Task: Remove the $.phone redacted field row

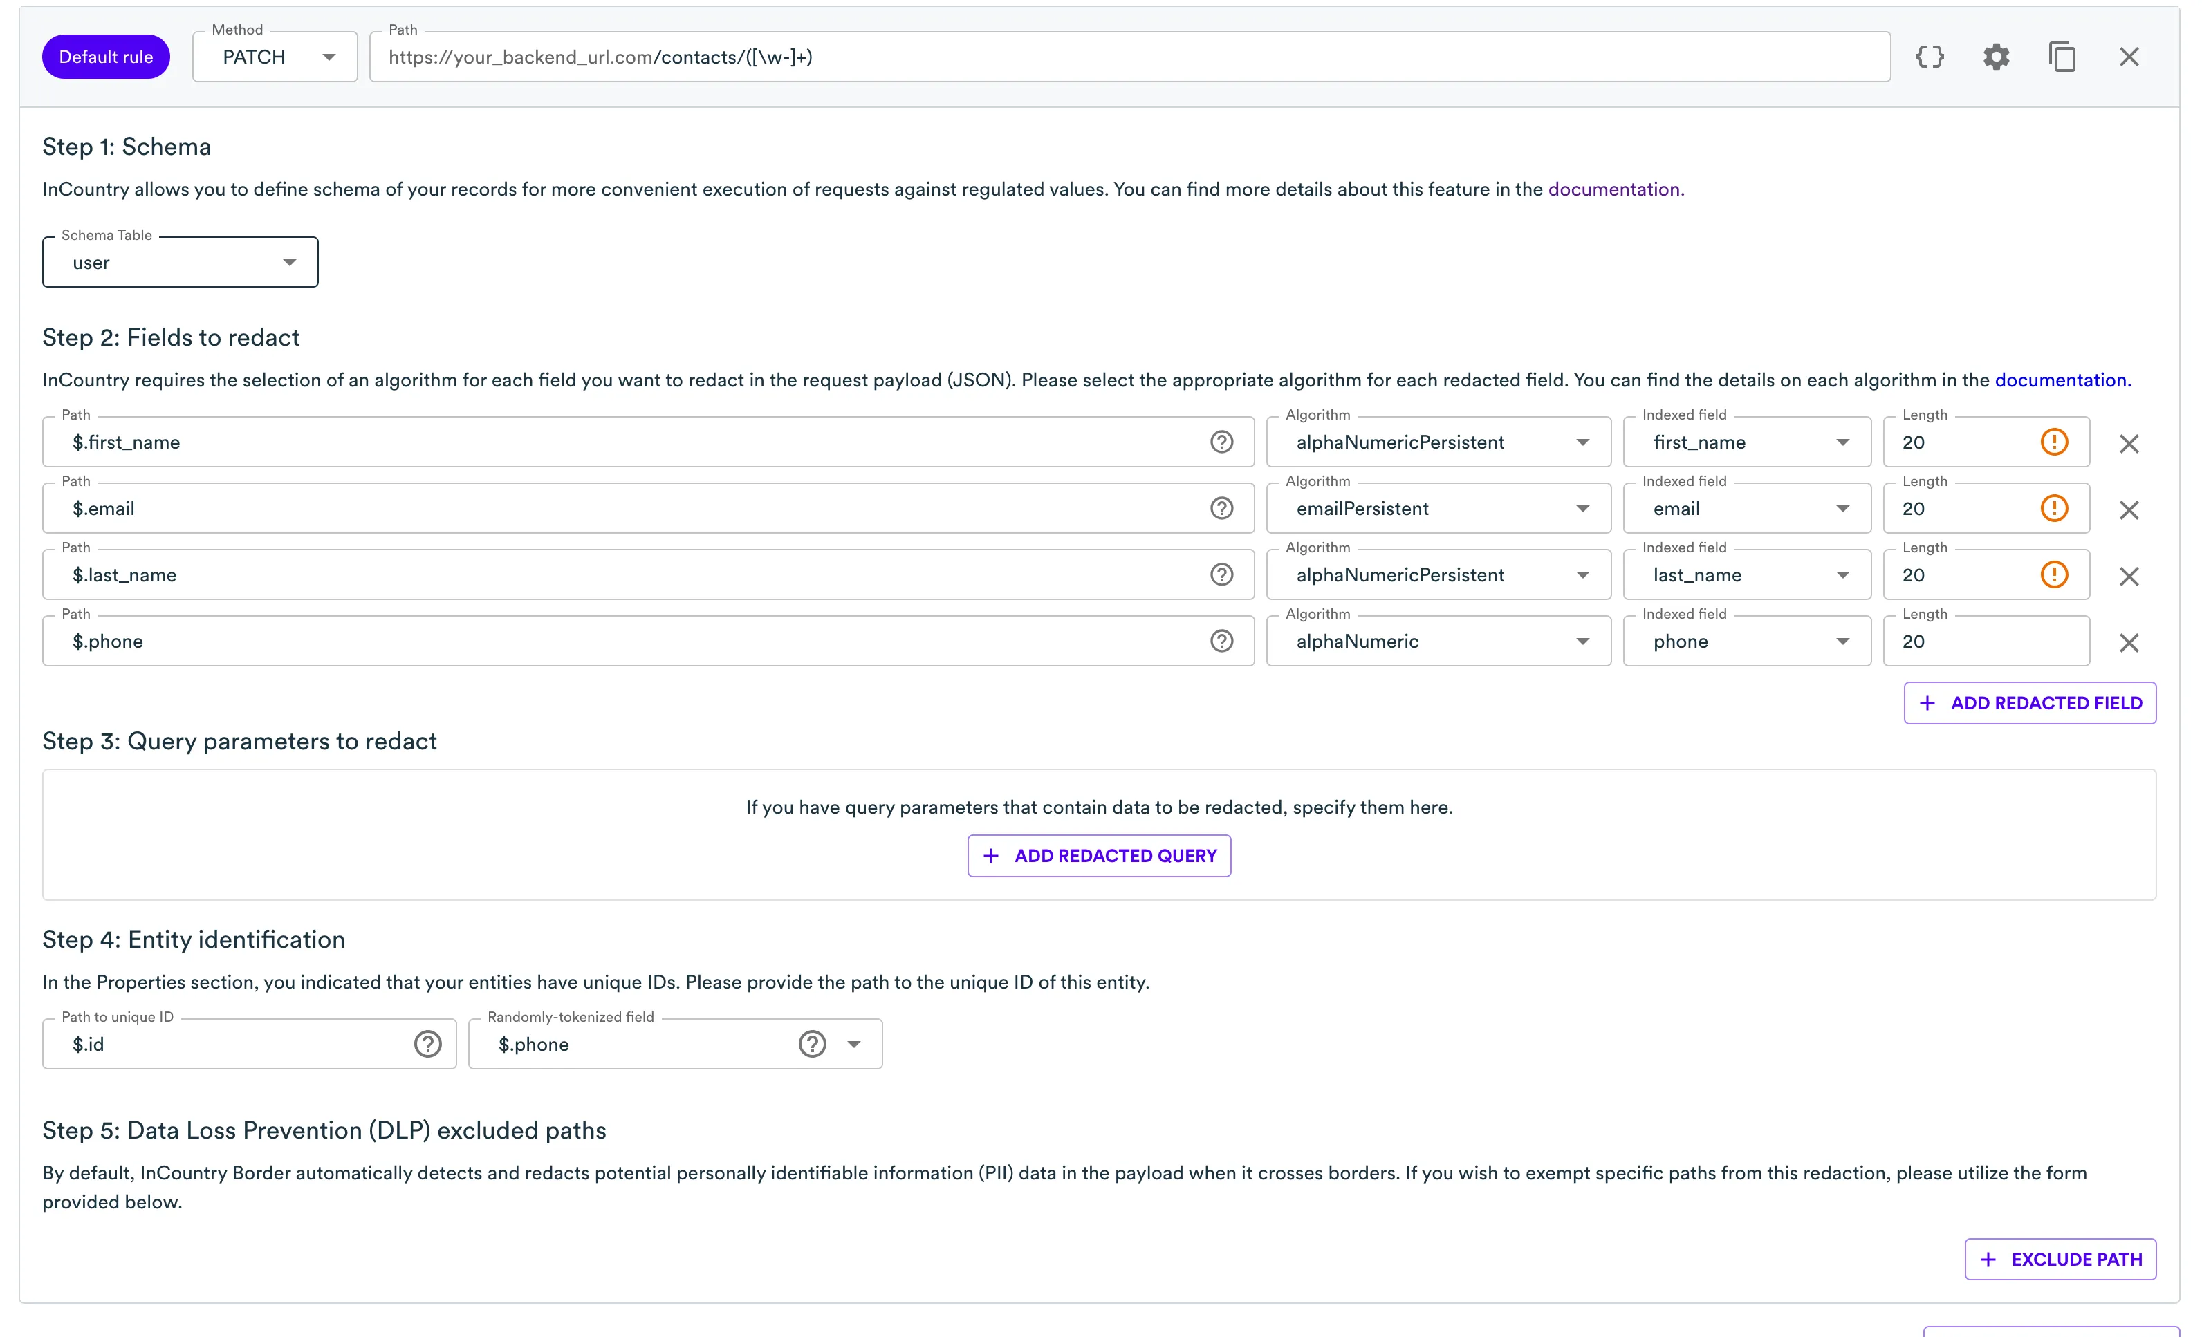Action: pyautogui.click(x=2129, y=642)
